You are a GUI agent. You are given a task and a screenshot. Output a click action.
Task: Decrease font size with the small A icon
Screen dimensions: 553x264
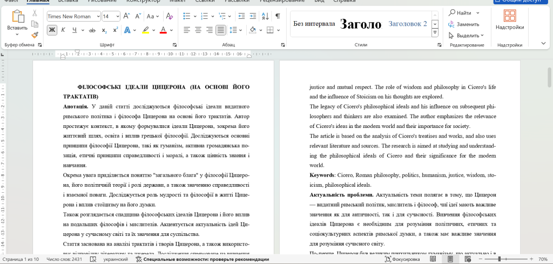[x=138, y=16]
